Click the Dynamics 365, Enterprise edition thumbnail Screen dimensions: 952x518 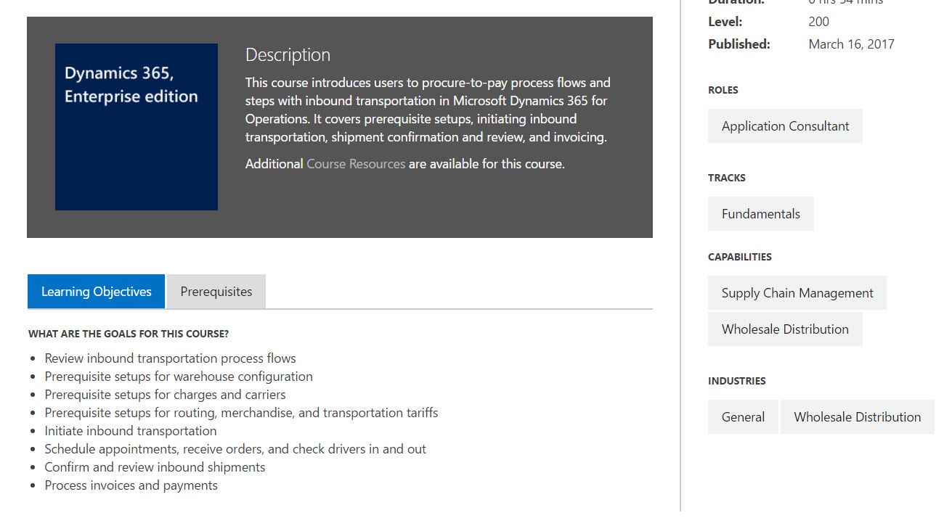coord(137,127)
